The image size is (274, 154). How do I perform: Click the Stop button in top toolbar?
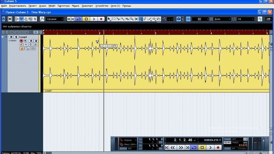pyautogui.click(x=86, y=19)
